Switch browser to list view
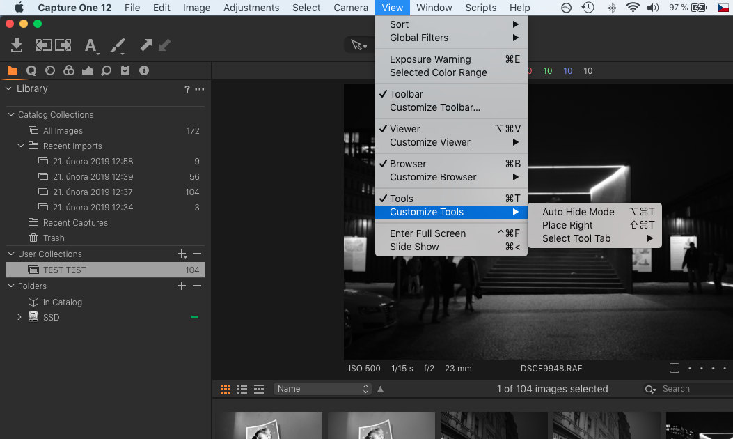 (x=242, y=389)
